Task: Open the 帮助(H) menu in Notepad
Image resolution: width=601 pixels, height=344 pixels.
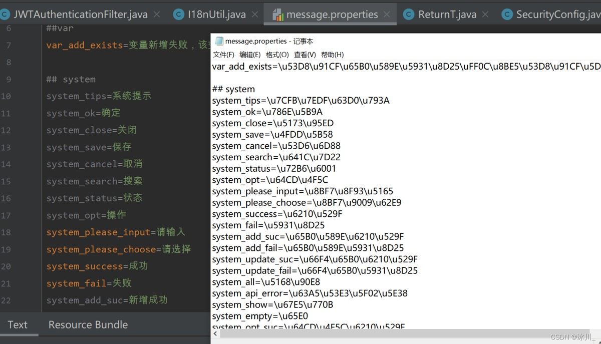Action: tap(333, 55)
